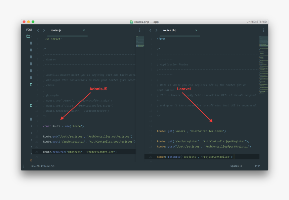Select a green modified file icon in sidebar
The width and height of the screenshot is (289, 200).
[31, 85]
